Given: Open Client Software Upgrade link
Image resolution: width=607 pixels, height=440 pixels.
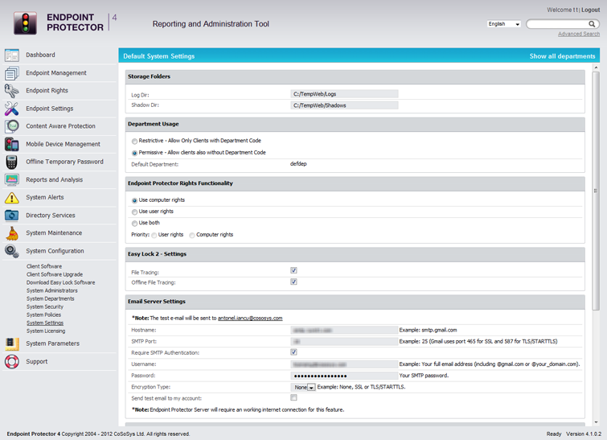Looking at the screenshot, I should coord(55,274).
